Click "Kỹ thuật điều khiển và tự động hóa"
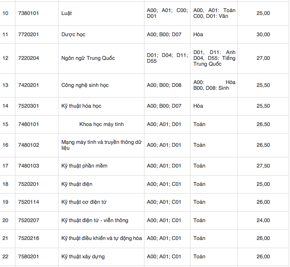The image size is (290, 267). coord(101,238)
